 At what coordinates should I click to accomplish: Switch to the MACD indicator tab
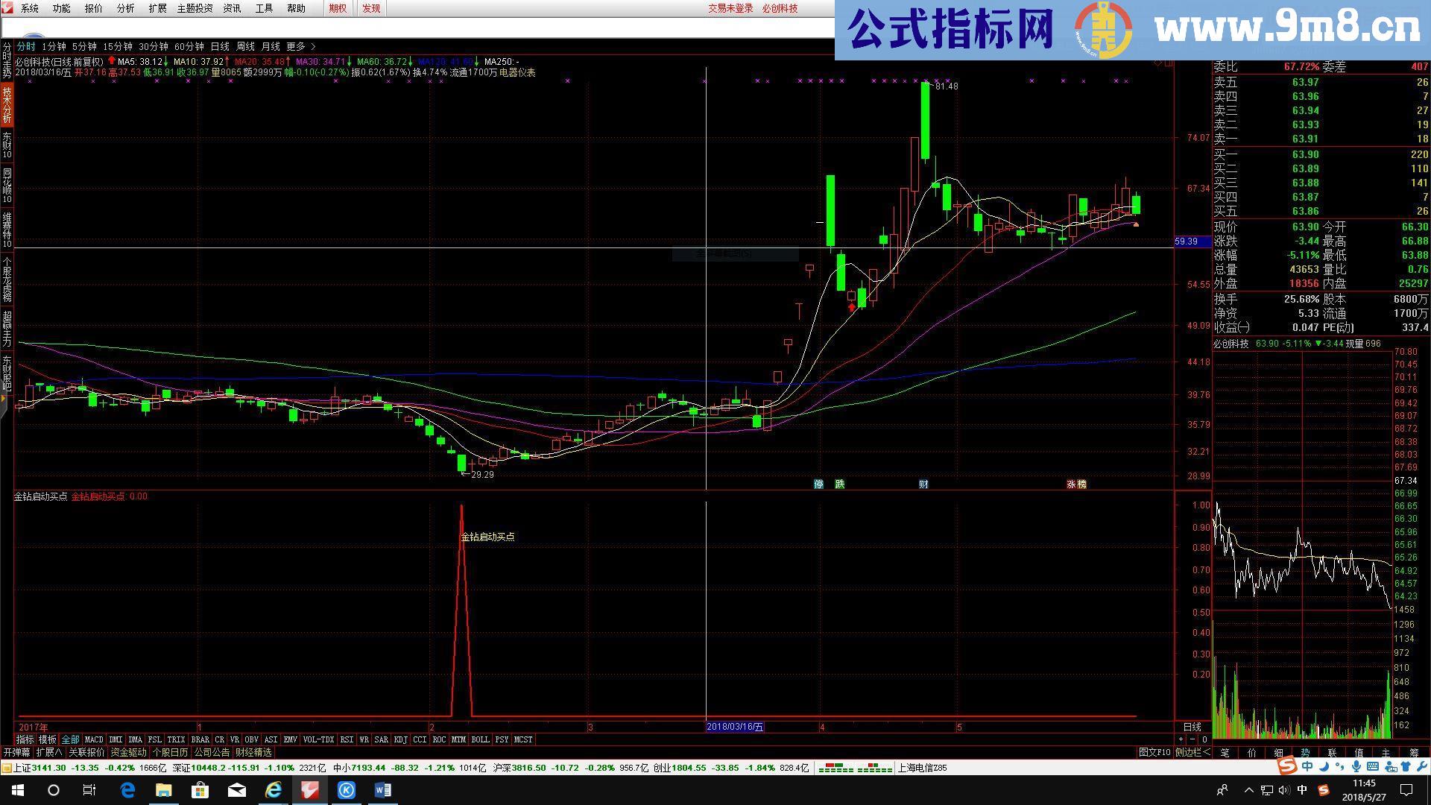pos(94,739)
